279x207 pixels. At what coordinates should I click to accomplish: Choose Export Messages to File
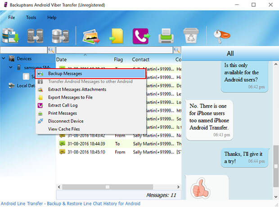[90, 97]
